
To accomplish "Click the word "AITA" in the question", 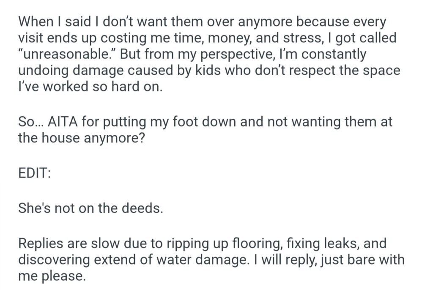I will point(63,123).
